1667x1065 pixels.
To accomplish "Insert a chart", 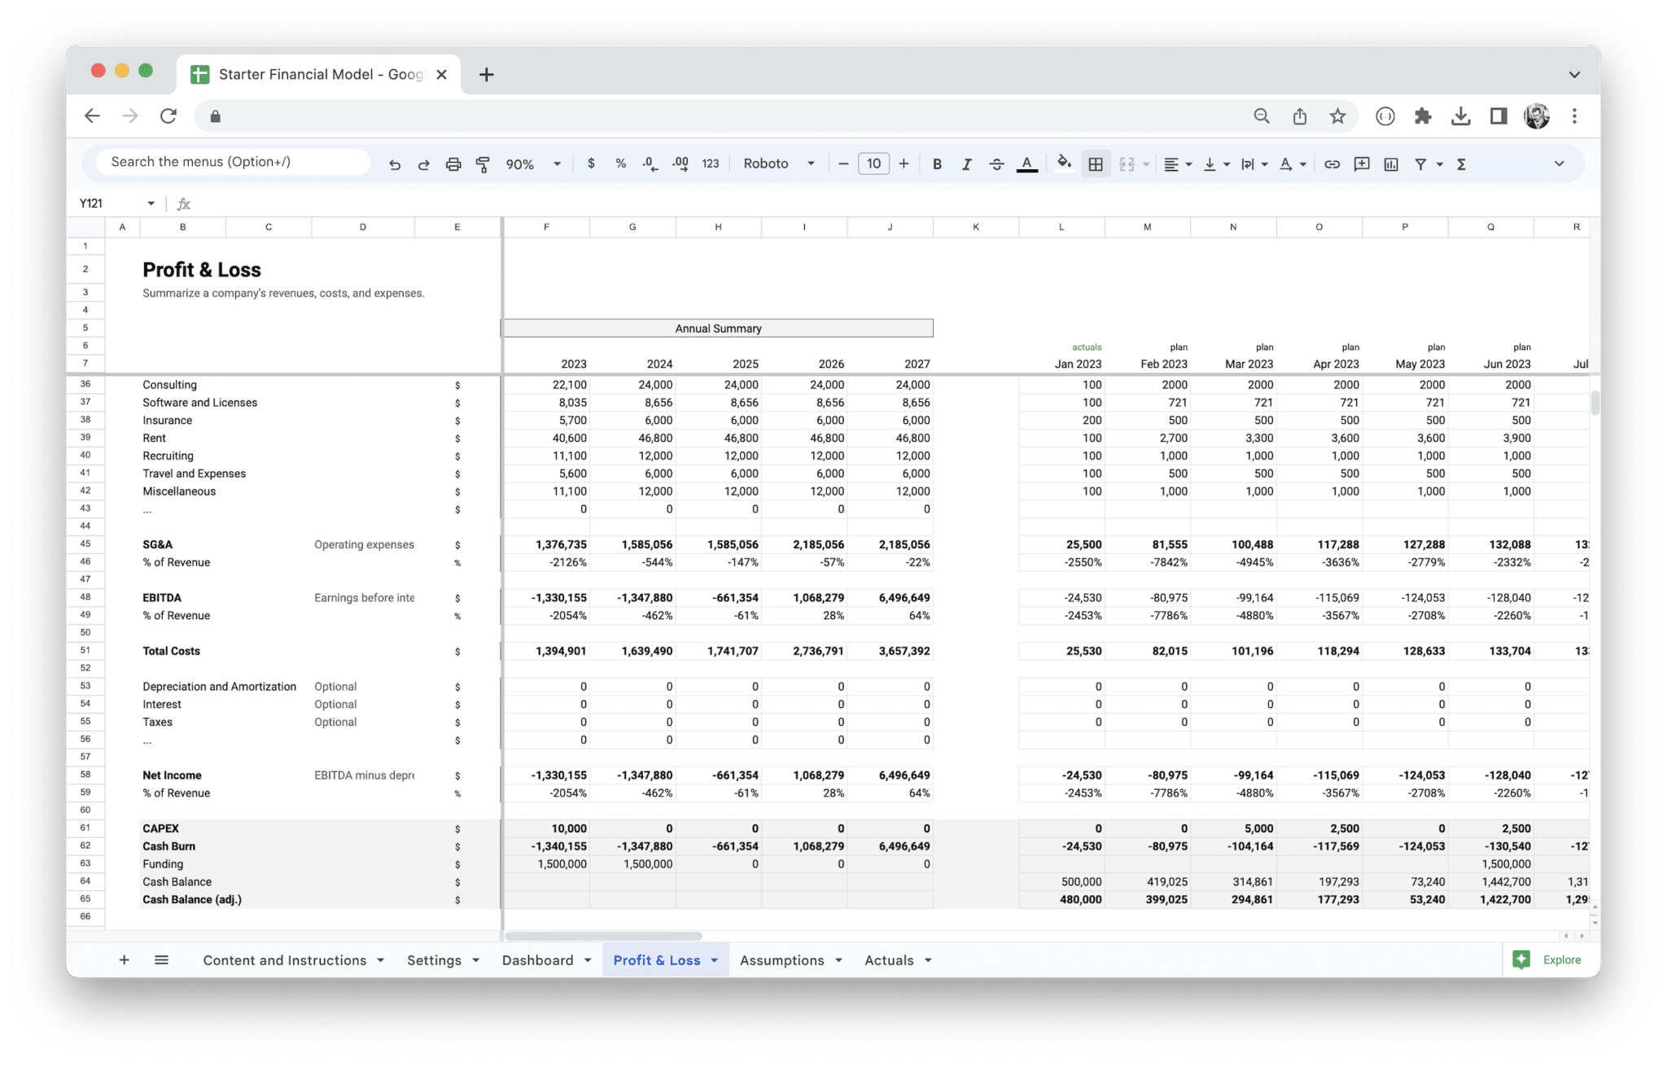I will pyautogui.click(x=1392, y=164).
